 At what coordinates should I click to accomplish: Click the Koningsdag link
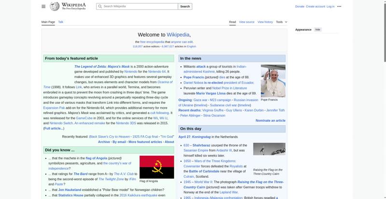coord(201,137)
